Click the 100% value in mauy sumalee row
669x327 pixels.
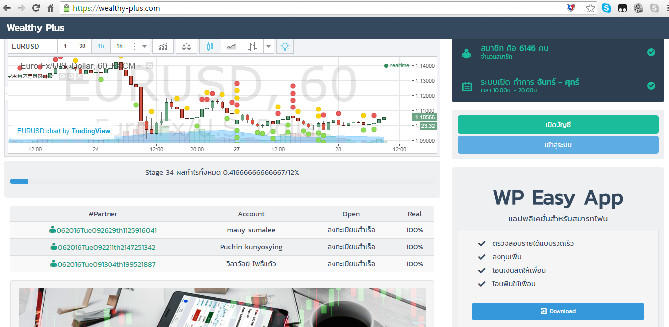[415, 230]
